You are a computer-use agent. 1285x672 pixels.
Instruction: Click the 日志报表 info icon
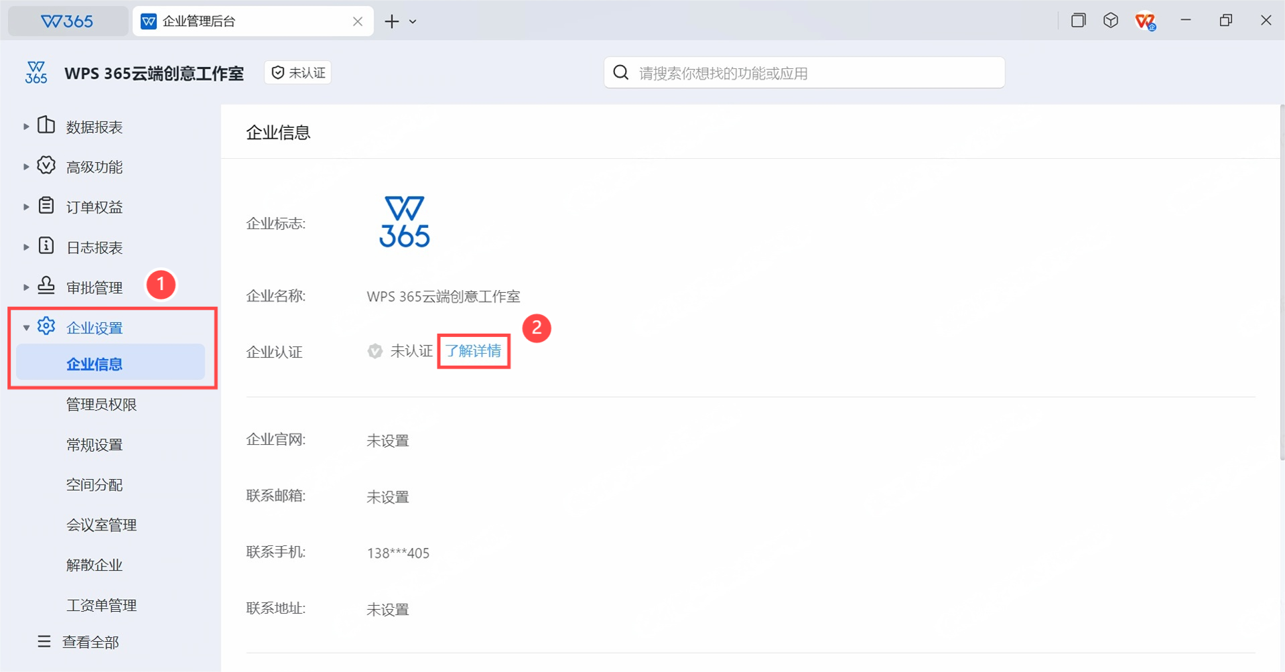point(46,246)
